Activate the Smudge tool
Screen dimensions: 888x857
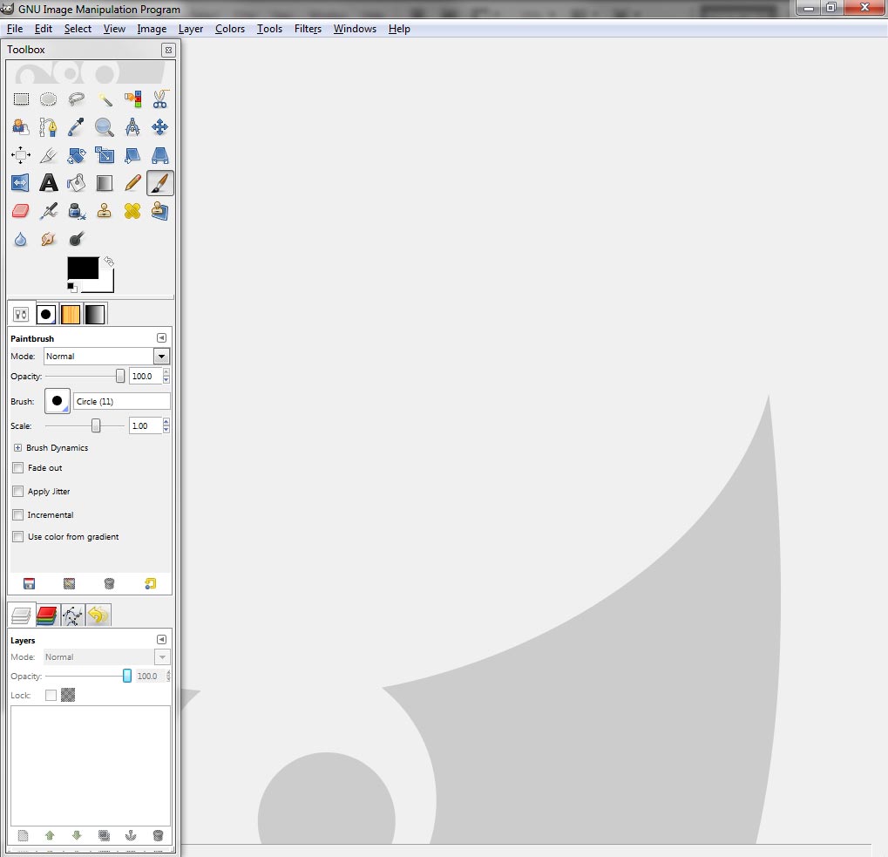tap(49, 239)
